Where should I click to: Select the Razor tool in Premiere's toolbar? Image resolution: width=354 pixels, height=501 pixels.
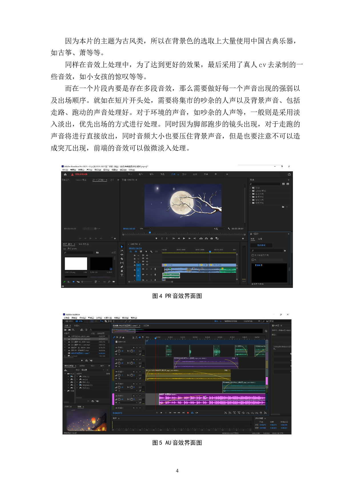click(x=122, y=259)
